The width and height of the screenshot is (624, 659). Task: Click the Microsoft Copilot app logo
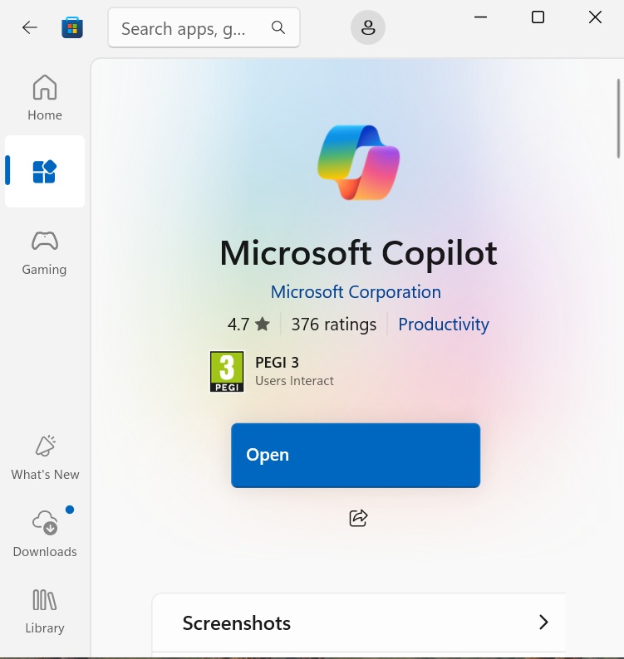coord(358,162)
